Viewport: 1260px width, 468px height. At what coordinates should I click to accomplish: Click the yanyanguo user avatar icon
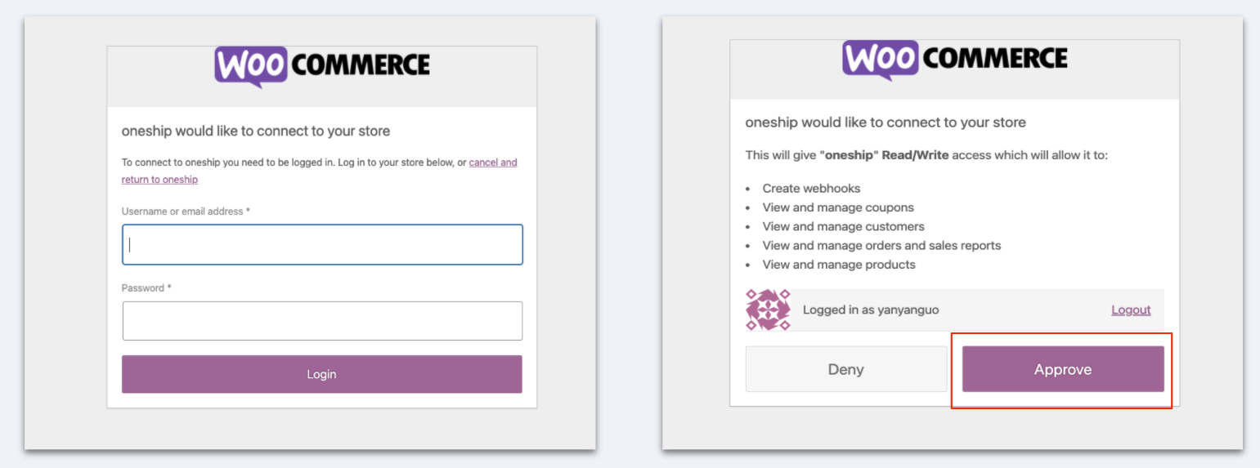(x=769, y=310)
